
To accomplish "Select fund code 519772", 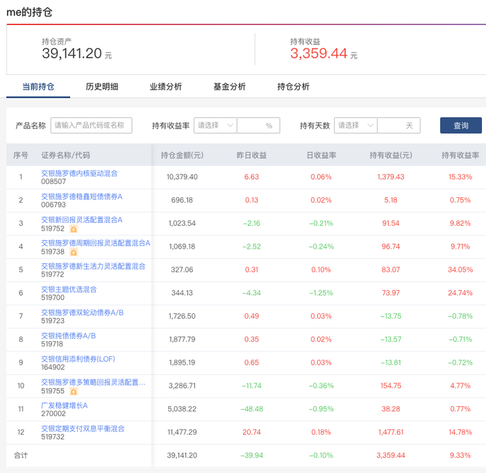I will 53,274.
